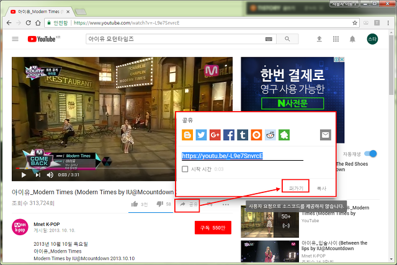Open the extension icon marked T in the toolbar
This screenshot has height=265, width=397.
(x=377, y=23)
